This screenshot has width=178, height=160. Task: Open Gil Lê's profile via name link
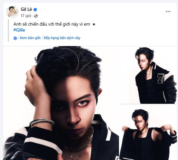tap(26, 9)
